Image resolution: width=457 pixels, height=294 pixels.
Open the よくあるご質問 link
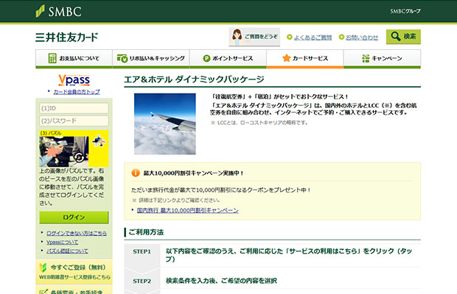tap(313, 37)
